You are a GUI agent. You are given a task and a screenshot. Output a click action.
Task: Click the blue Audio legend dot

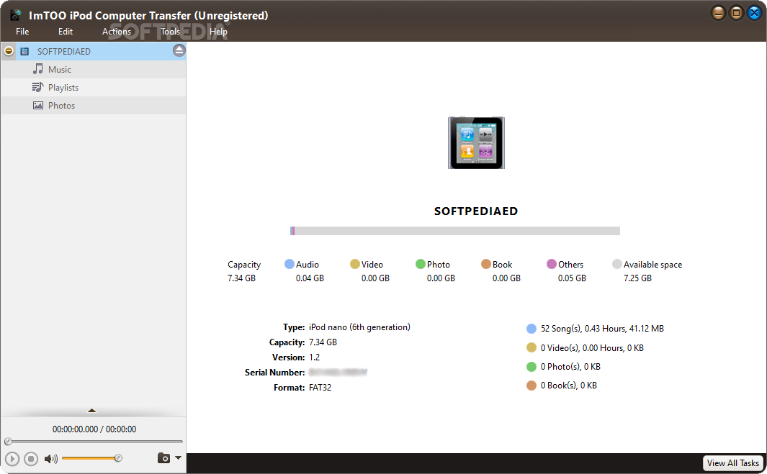[x=289, y=264]
